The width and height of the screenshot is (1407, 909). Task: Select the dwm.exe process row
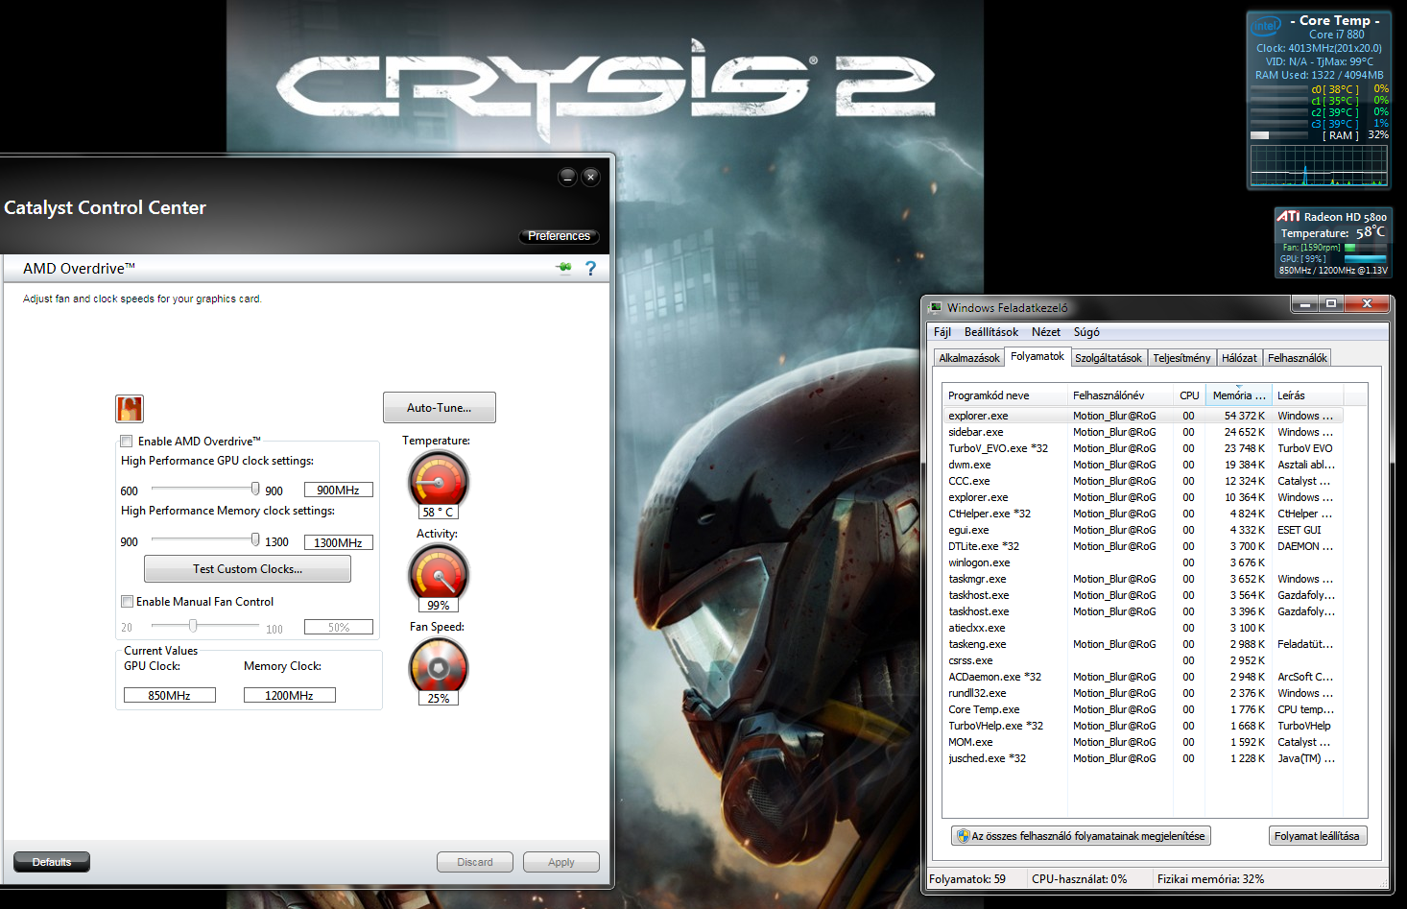click(1143, 465)
